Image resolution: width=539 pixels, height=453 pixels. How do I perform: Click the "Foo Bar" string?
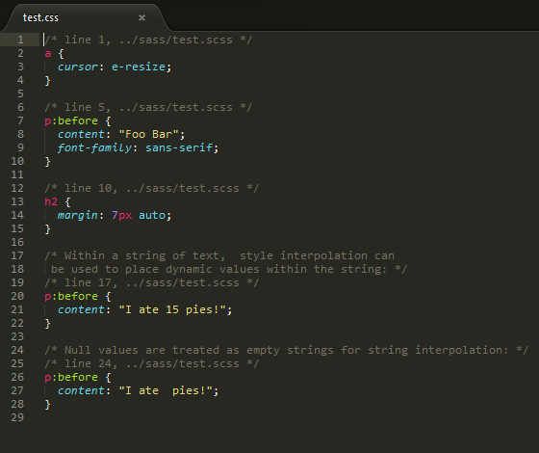point(149,134)
